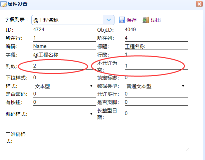Open the 字段列表 combo box arrow
205x160 pixels.
pos(109,20)
